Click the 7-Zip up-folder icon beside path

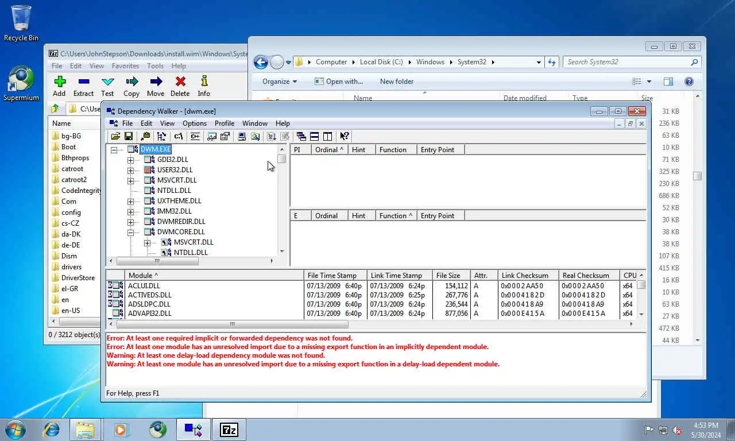55,109
